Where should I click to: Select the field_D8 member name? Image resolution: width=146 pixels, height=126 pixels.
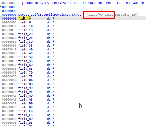(25, 123)
